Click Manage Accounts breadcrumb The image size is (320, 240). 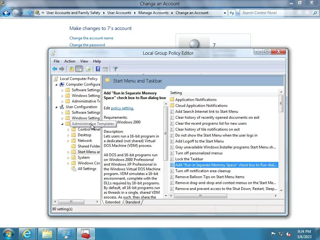pos(153,13)
